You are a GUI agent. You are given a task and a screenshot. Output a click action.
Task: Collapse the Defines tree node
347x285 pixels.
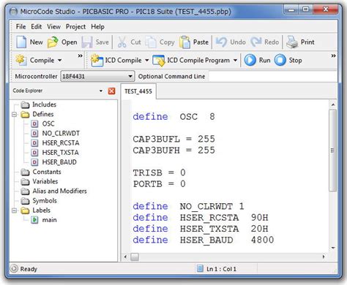pyautogui.click(x=15, y=114)
